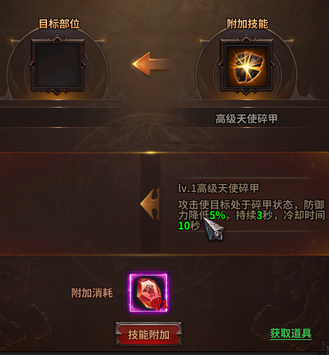This screenshot has width=329, height=355.
Task: Click the 附加消耗 label
Action: point(92,293)
